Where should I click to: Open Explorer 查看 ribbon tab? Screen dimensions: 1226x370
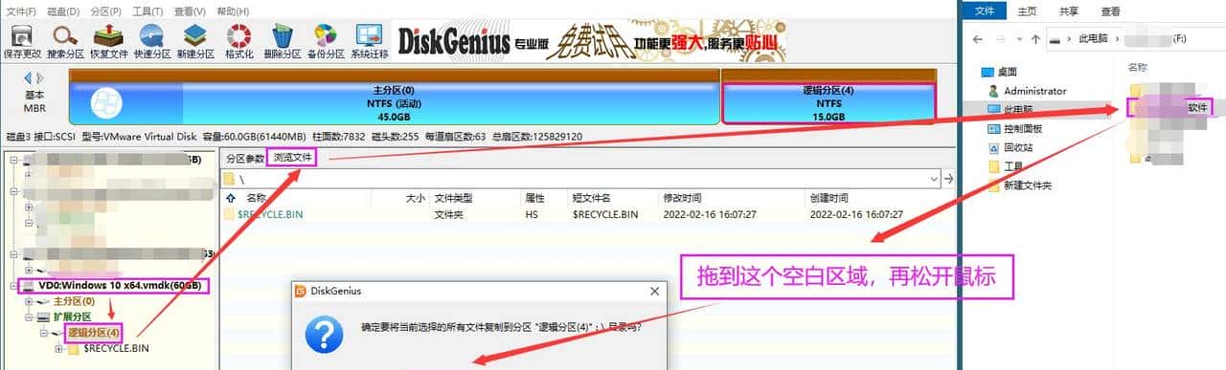click(1111, 11)
